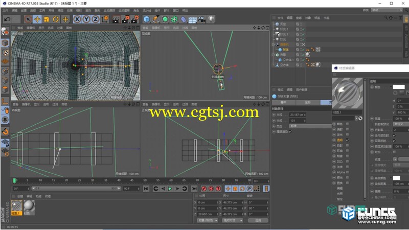This screenshot has height=230, width=409.
Task: Toggle the Z axis lock
Action: click(x=96, y=19)
